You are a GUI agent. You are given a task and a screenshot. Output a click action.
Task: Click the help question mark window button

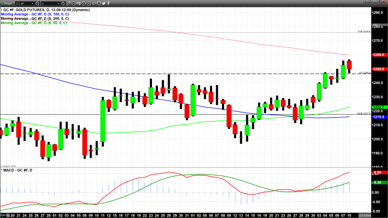pos(365,2)
